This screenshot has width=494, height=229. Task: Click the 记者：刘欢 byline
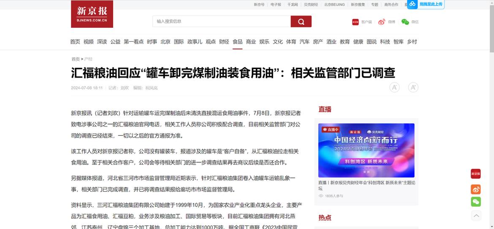click(x=119, y=88)
